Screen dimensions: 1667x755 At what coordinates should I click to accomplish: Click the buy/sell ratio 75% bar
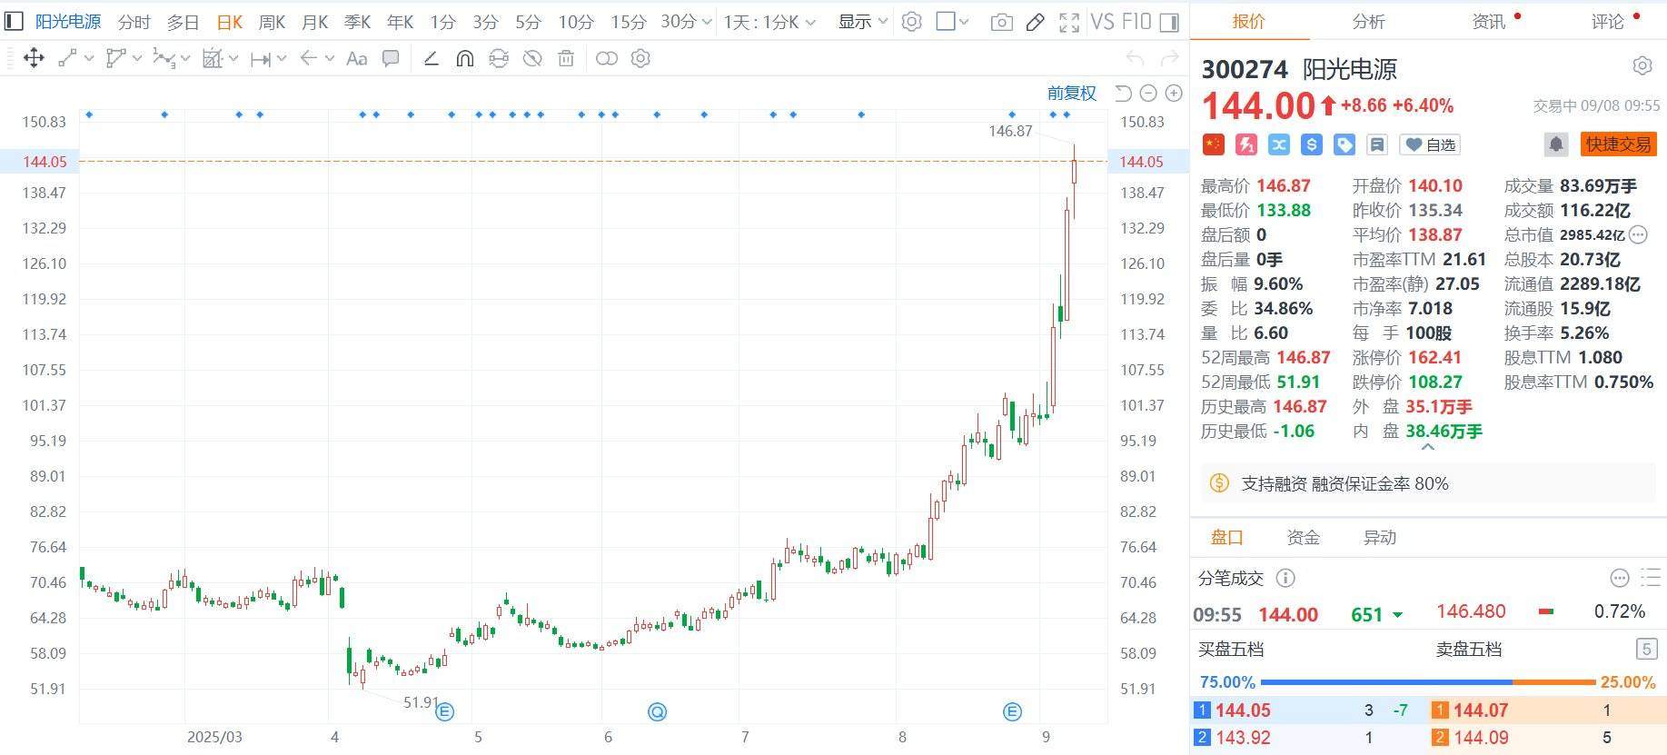[1385, 681]
